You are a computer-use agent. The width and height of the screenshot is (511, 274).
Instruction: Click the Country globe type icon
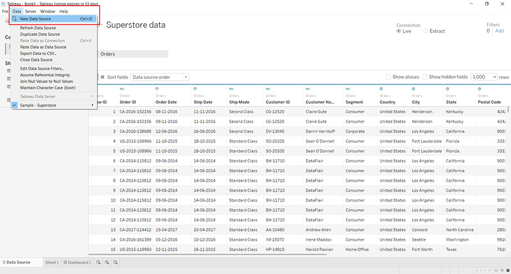tap(381, 88)
